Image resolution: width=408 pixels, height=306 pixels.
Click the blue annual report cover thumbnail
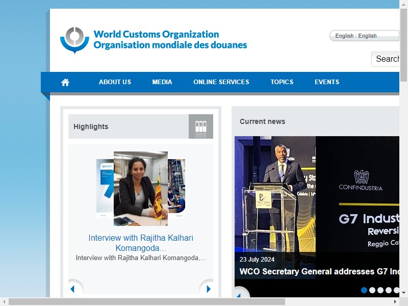click(105, 189)
